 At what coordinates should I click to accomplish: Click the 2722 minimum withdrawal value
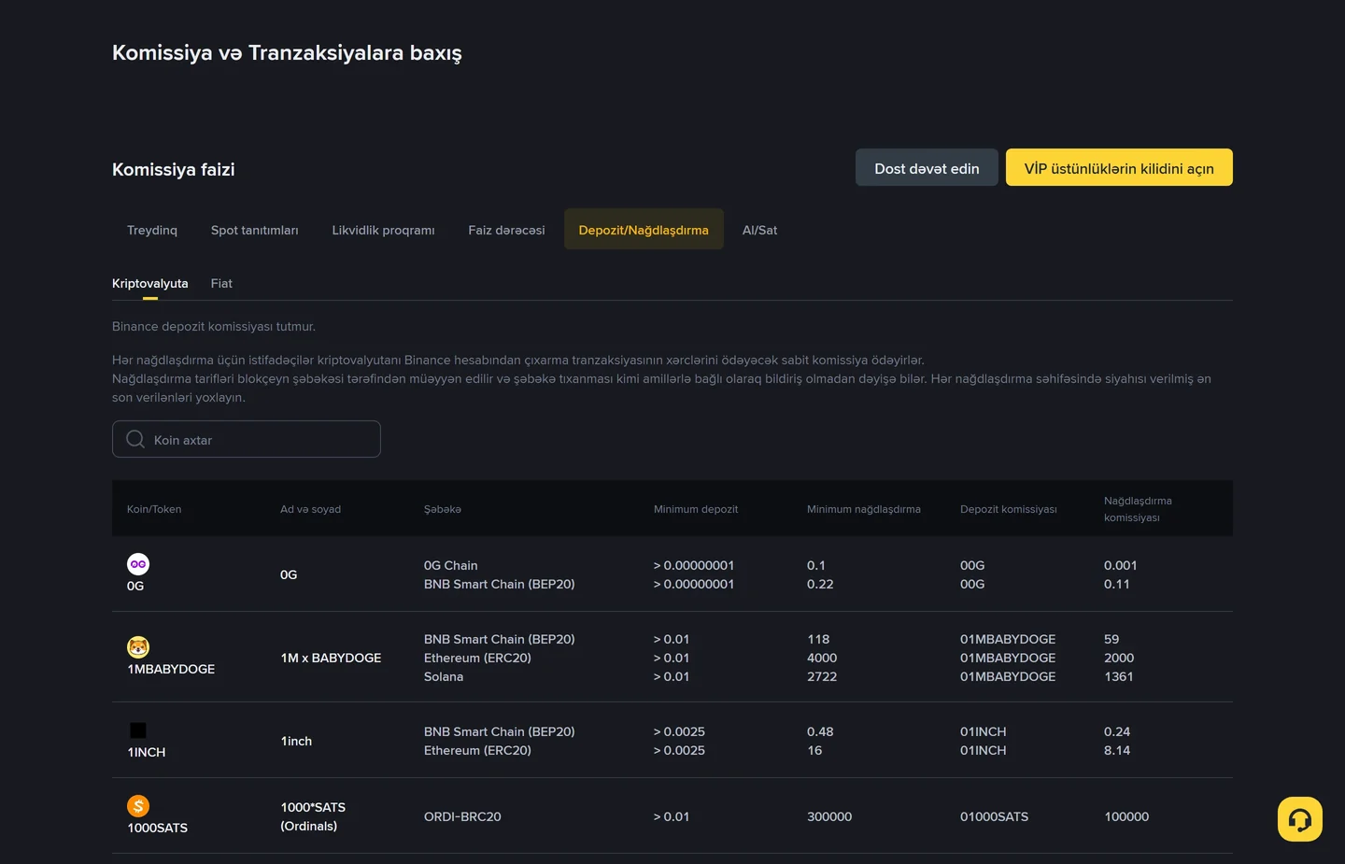click(x=822, y=676)
